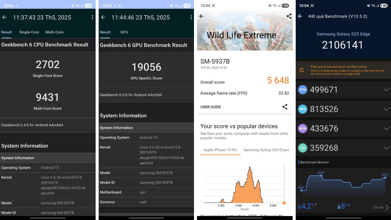Open overflow menu in Geekbench CPU screen
The width and height of the screenshot is (391, 220).
[92, 17]
